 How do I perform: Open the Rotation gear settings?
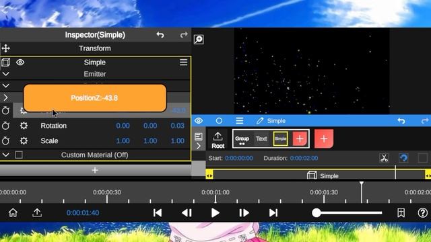tap(24, 126)
